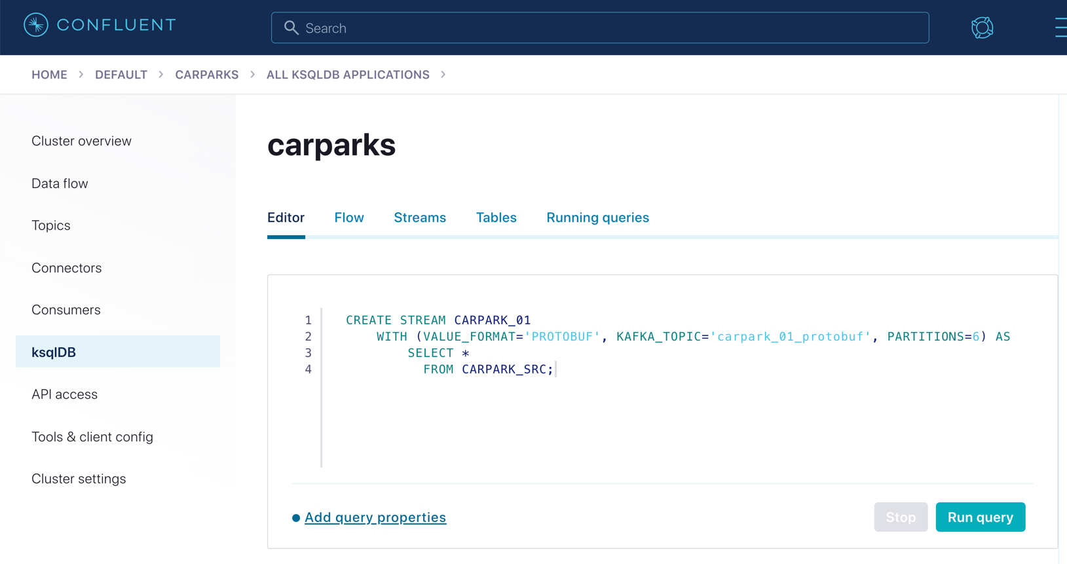Open the Streams tab
1067x564 pixels.
click(420, 217)
